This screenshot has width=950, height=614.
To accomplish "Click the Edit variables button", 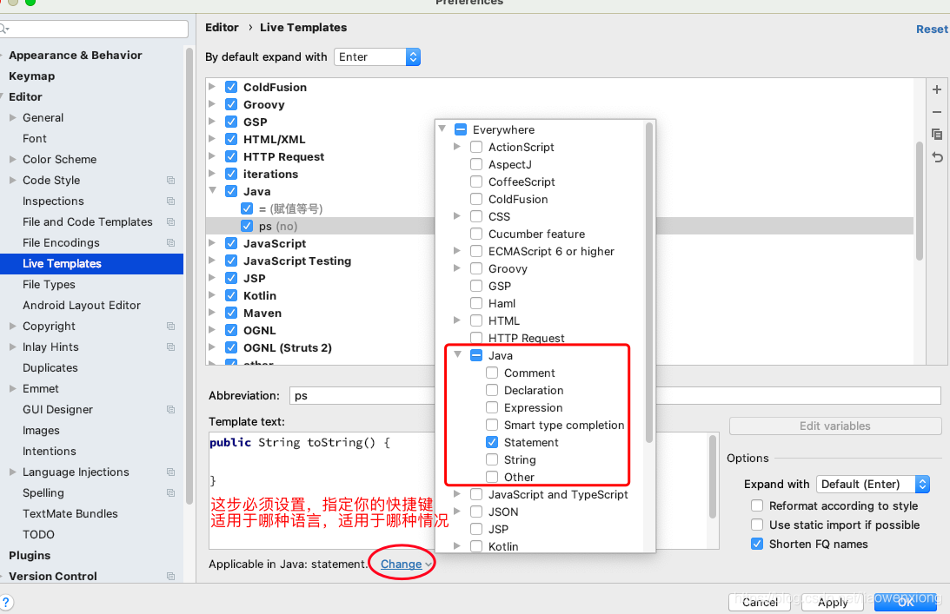I will click(x=835, y=426).
